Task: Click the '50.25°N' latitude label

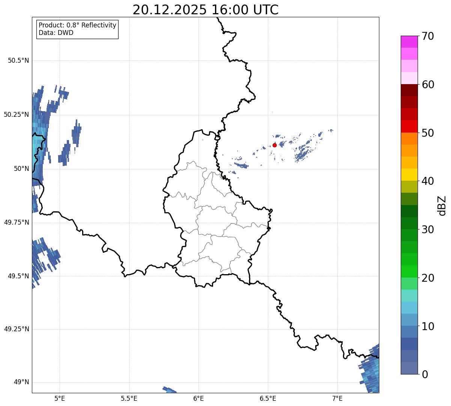Action: (x=17, y=115)
